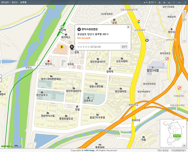Click the 정약국 pharmacy icon
Image resolution: width=188 pixels, height=152 pixels.
(110, 68)
